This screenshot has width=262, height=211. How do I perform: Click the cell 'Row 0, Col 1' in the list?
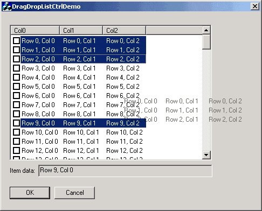(79, 41)
